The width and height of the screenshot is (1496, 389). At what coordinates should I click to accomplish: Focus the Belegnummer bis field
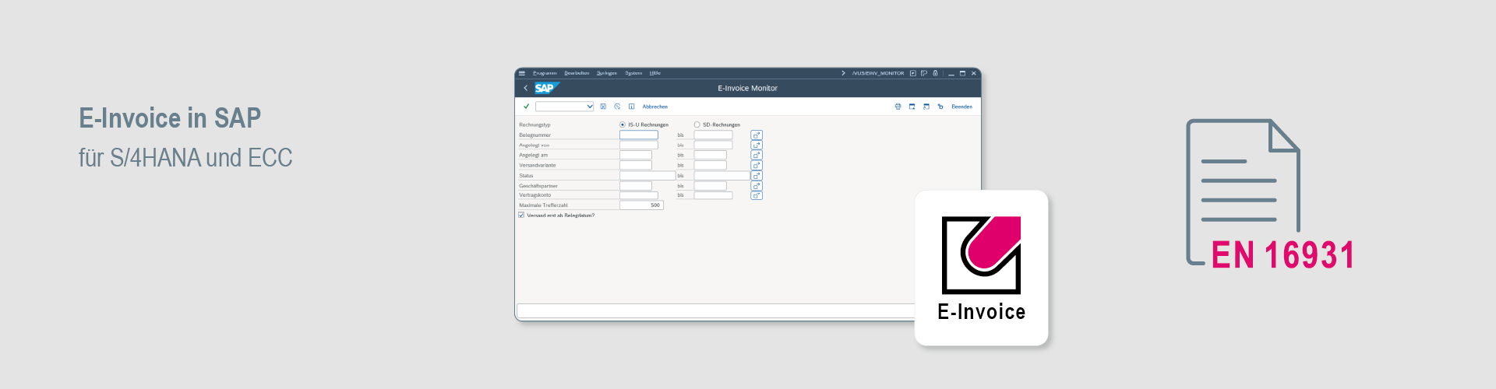714,135
